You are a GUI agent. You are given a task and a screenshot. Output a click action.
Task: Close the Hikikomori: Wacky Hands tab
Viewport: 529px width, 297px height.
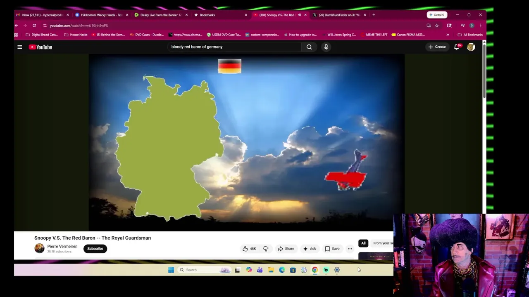coord(127,15)
